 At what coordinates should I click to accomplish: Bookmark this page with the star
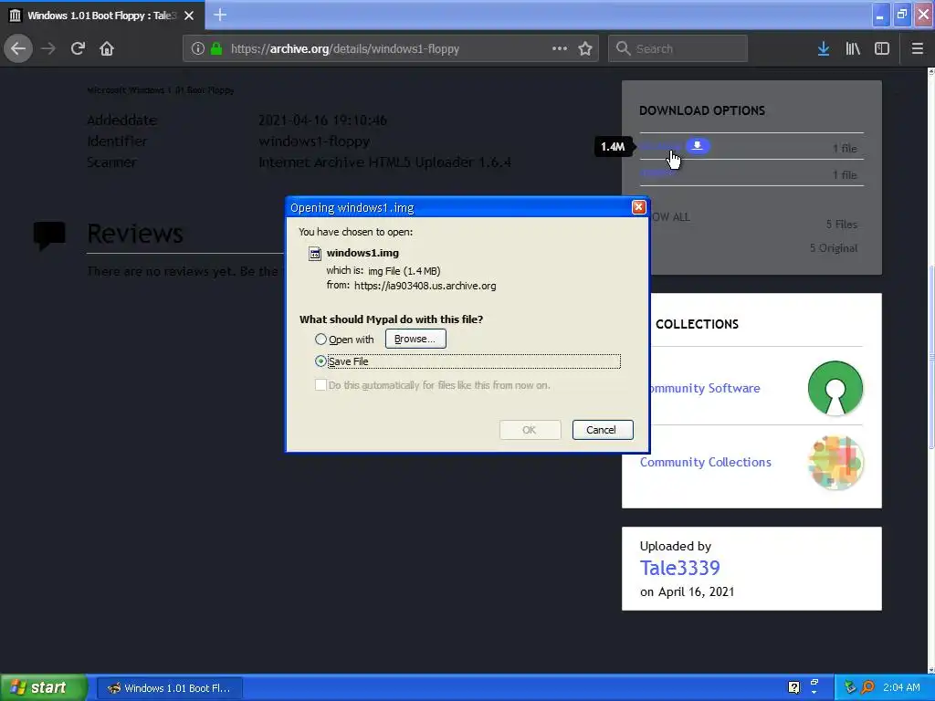(x=585, y=48)
